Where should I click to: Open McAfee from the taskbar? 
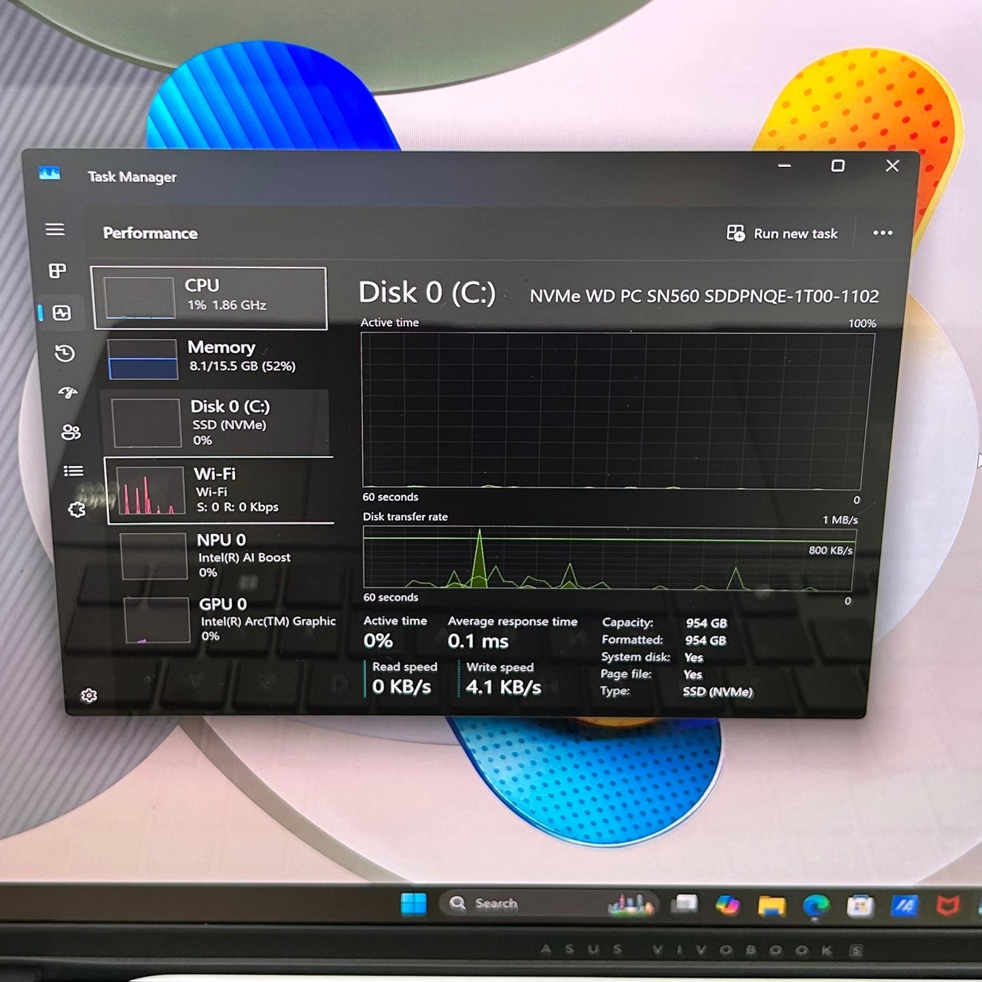[x=947, y=905]
